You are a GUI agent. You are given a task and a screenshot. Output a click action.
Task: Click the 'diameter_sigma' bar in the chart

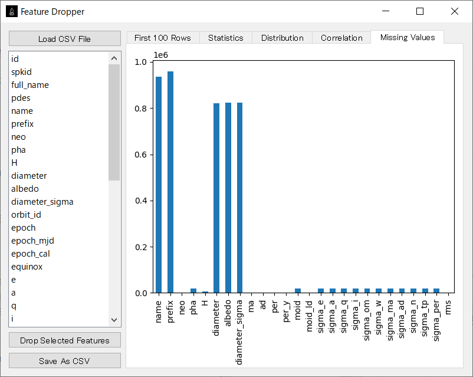(240, 198)
